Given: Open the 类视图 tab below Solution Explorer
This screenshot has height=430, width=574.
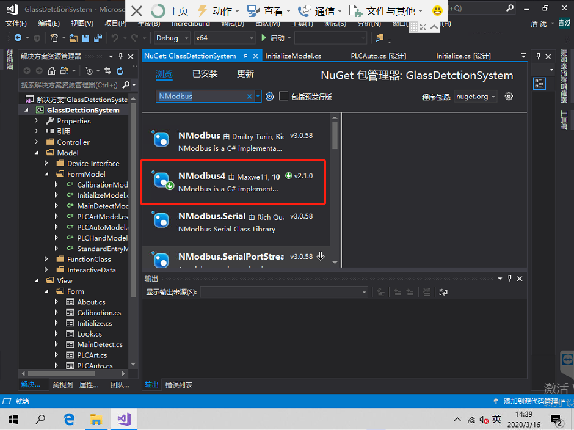Looking at the screenshot, I should [63, 385].
